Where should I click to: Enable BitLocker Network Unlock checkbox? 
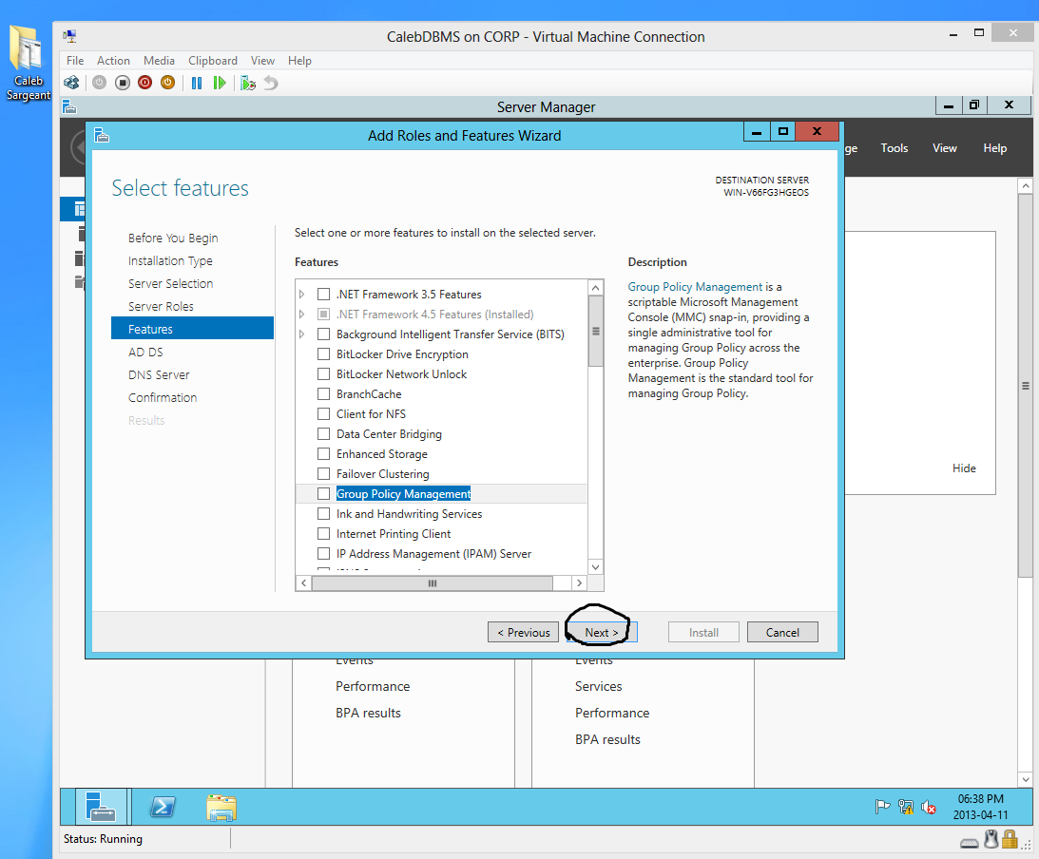point(323,373)
